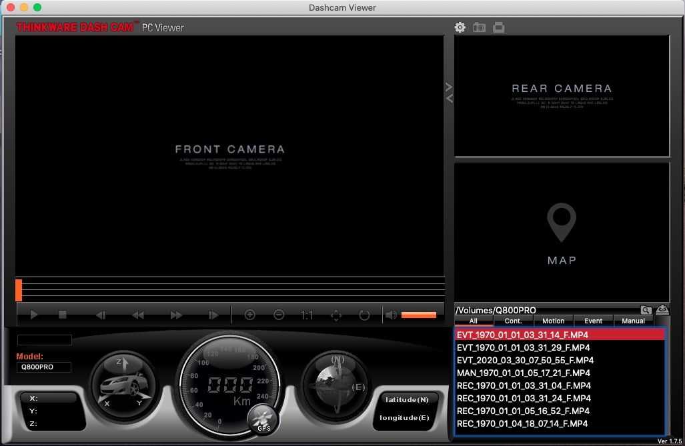Mute audio with speaker icon
Screen dimensions: 685x446
[x=391, y=315]
